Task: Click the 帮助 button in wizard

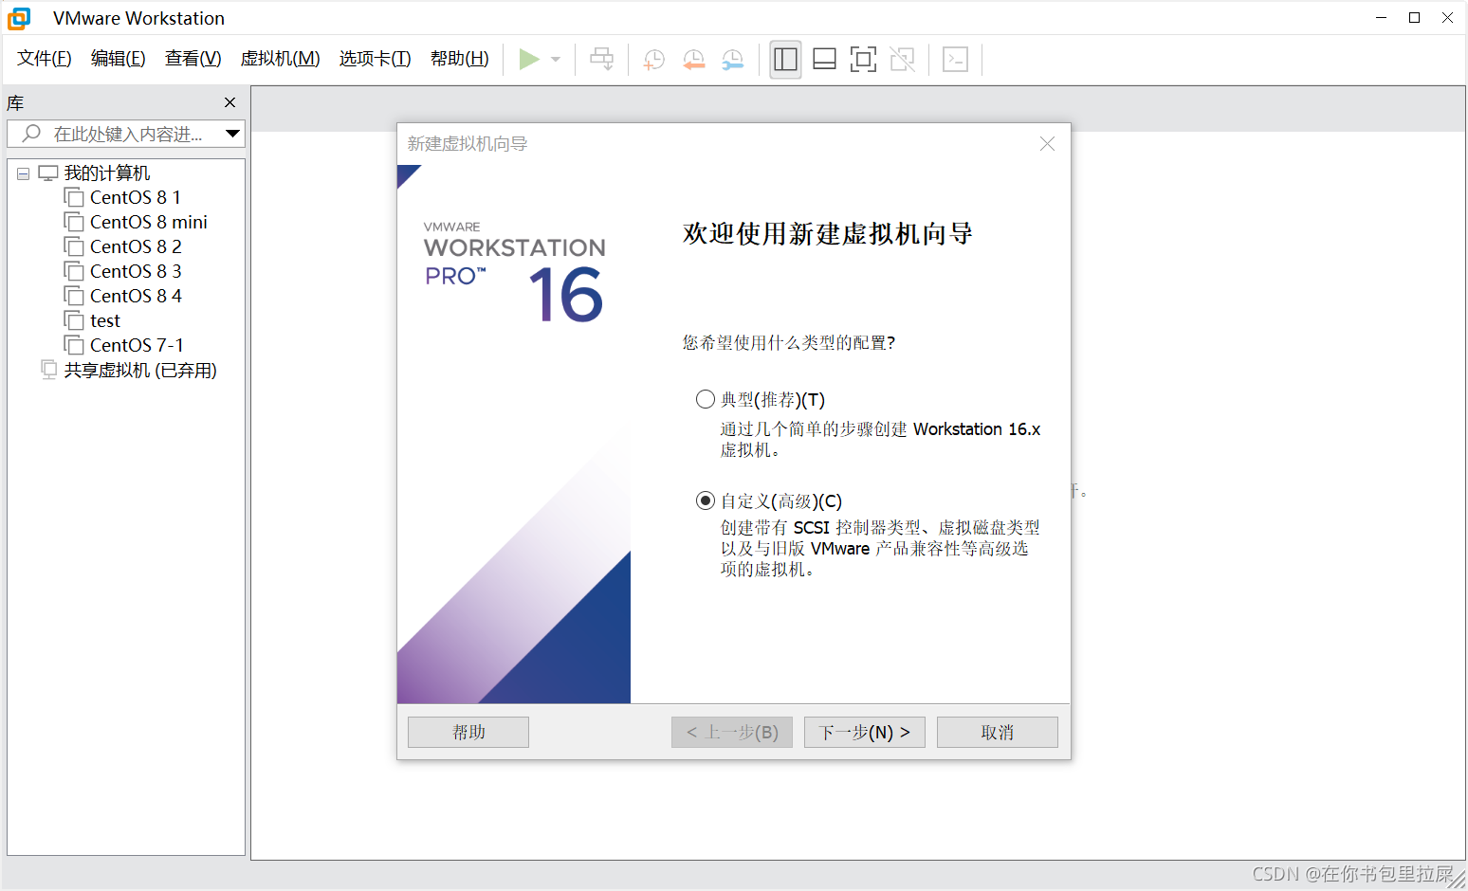Action: tap(468, 732)
